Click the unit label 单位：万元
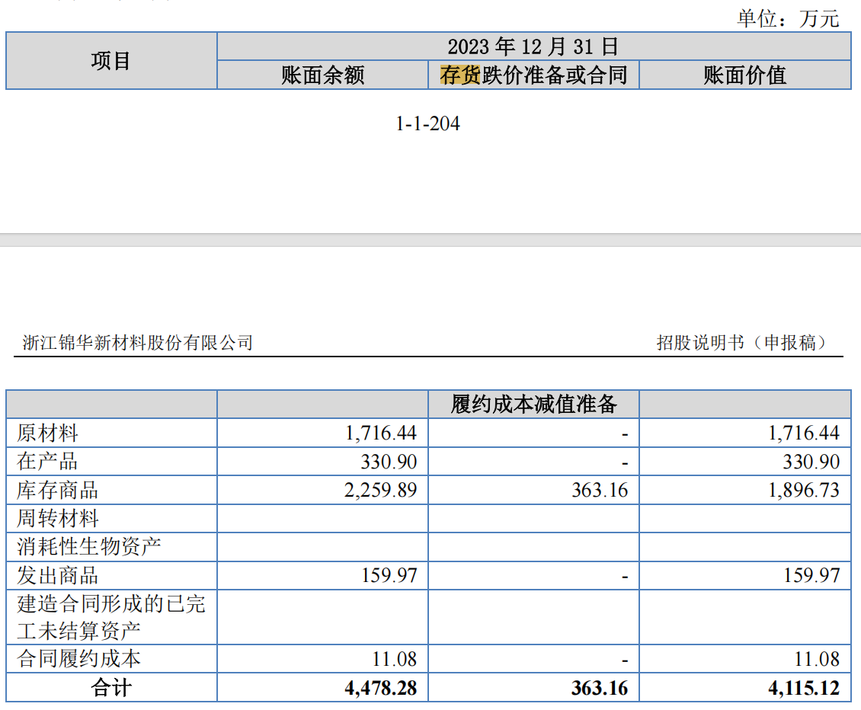 click(x=787, y=18)
